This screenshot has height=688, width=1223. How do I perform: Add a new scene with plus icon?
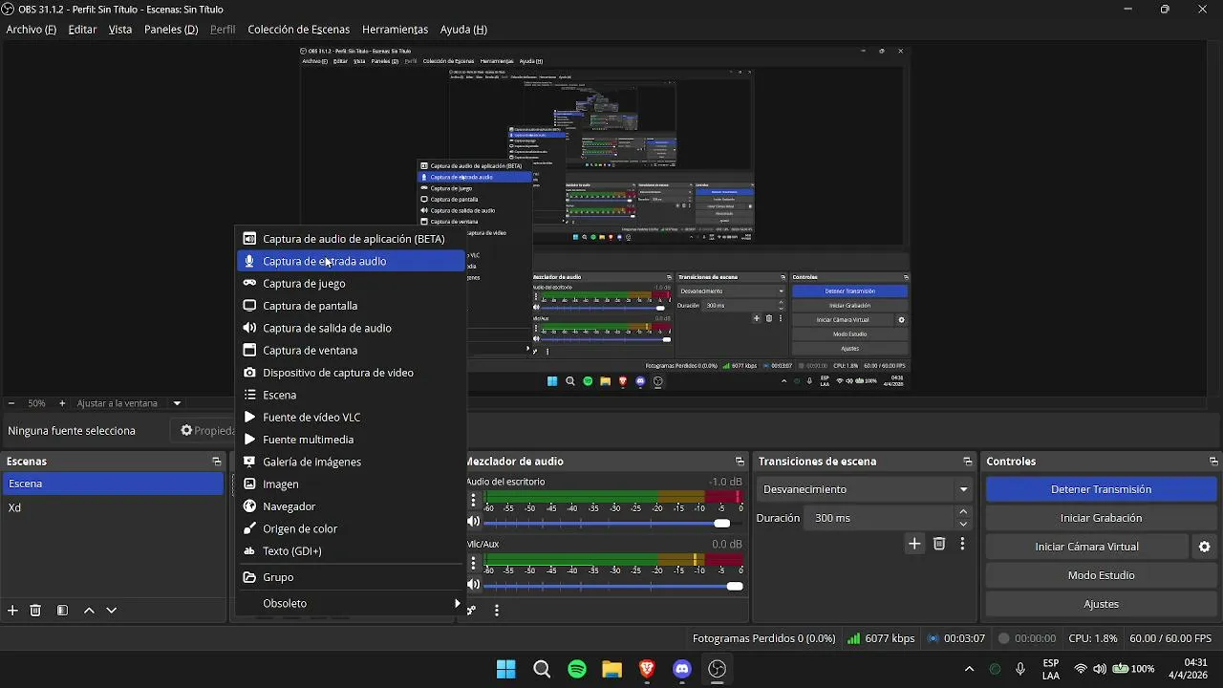click(12, 611)
